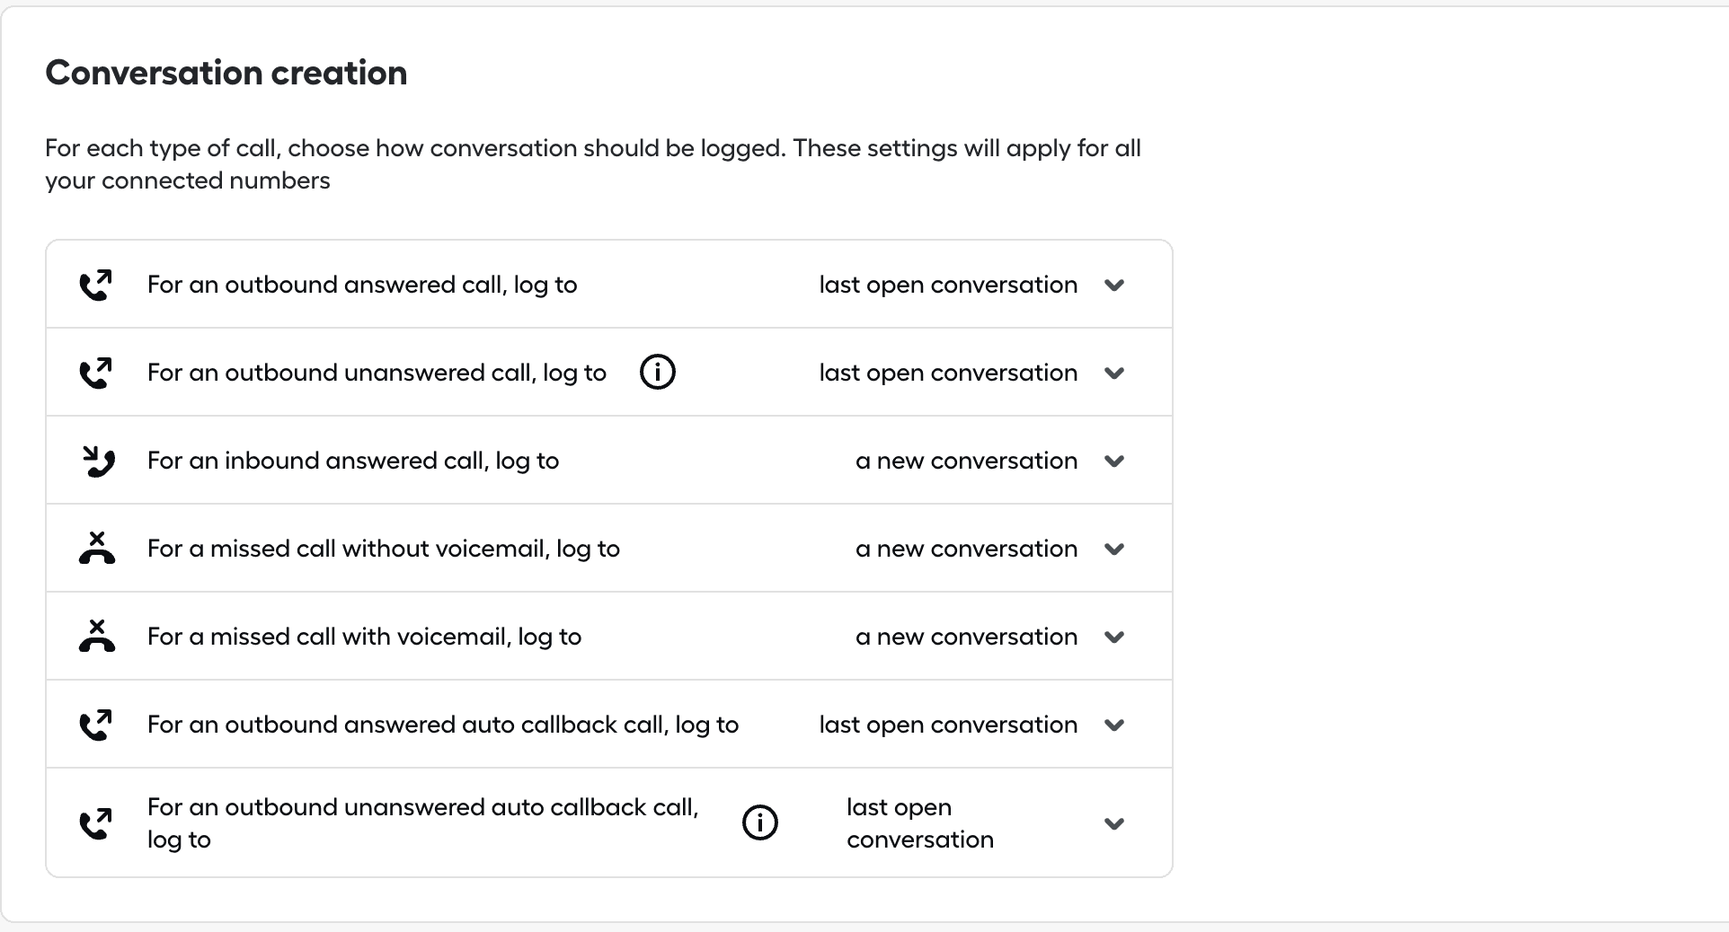1729x932 pixels.
Task: Click the inbound answered call phone icon
Action: click(98, 461)
